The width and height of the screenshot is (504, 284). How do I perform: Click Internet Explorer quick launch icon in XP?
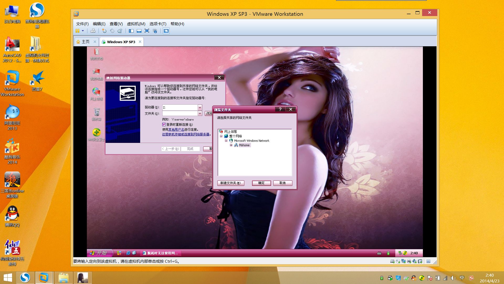click(128, 253)
